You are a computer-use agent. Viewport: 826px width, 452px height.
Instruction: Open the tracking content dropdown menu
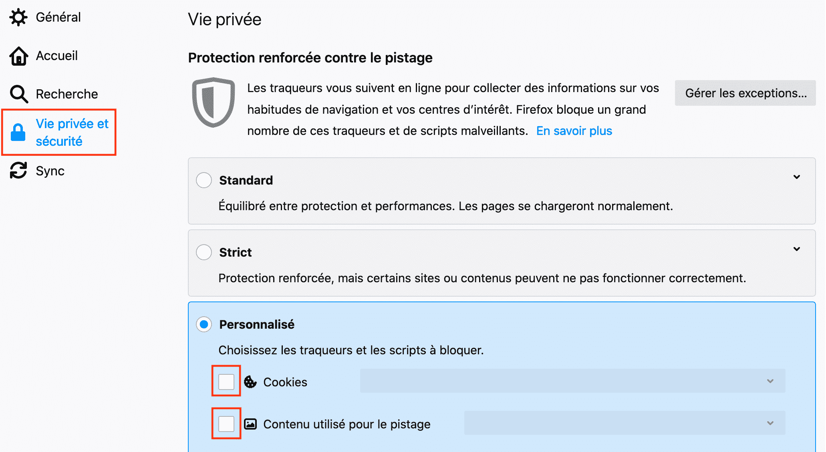click(x=625, y=423)
